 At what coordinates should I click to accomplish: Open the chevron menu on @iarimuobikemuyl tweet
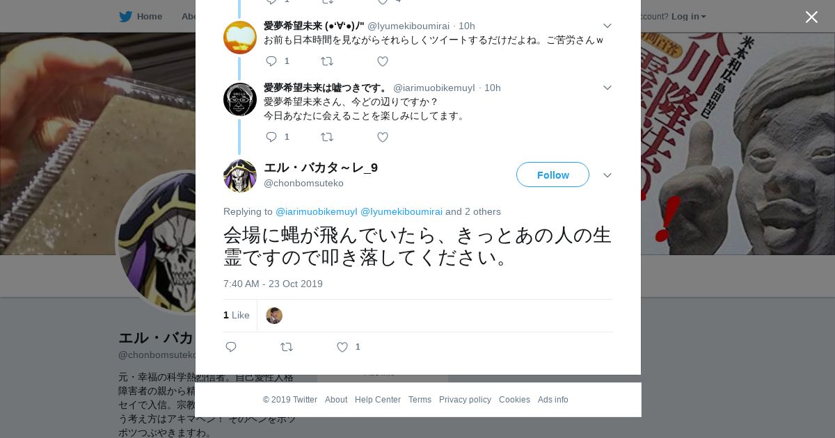(607, 88)
